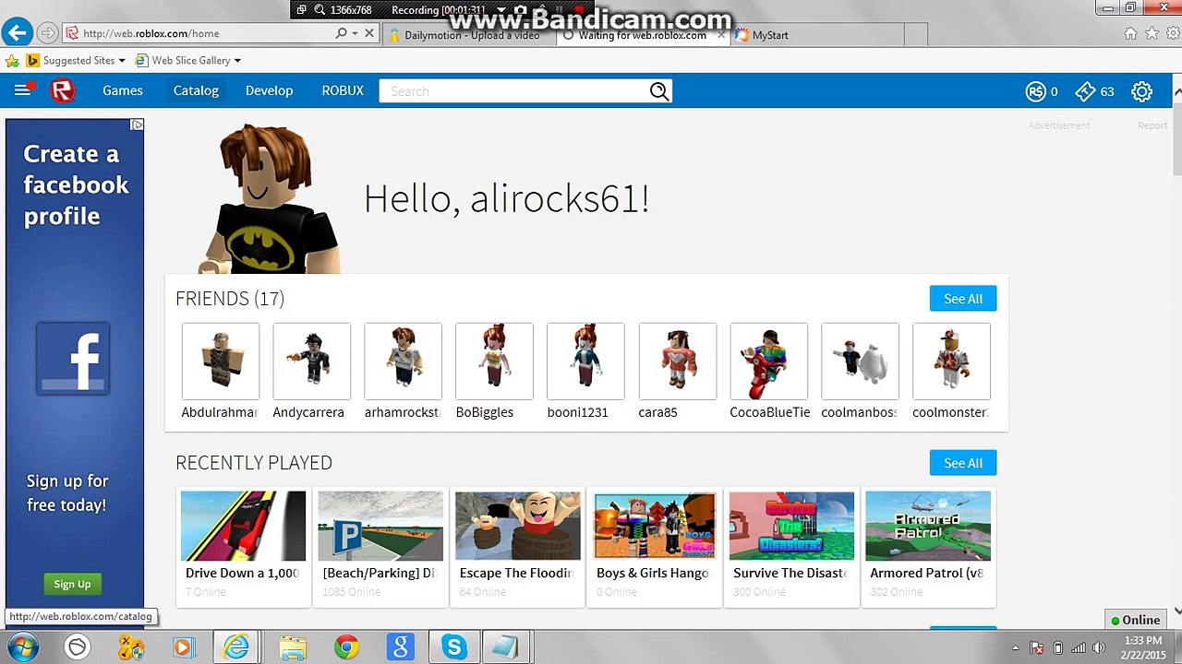The width and height of the screenshot is (1182, 664).
Task: Open booni1231 friend avatar thumbnail
Action: click(x=585, y=362)
